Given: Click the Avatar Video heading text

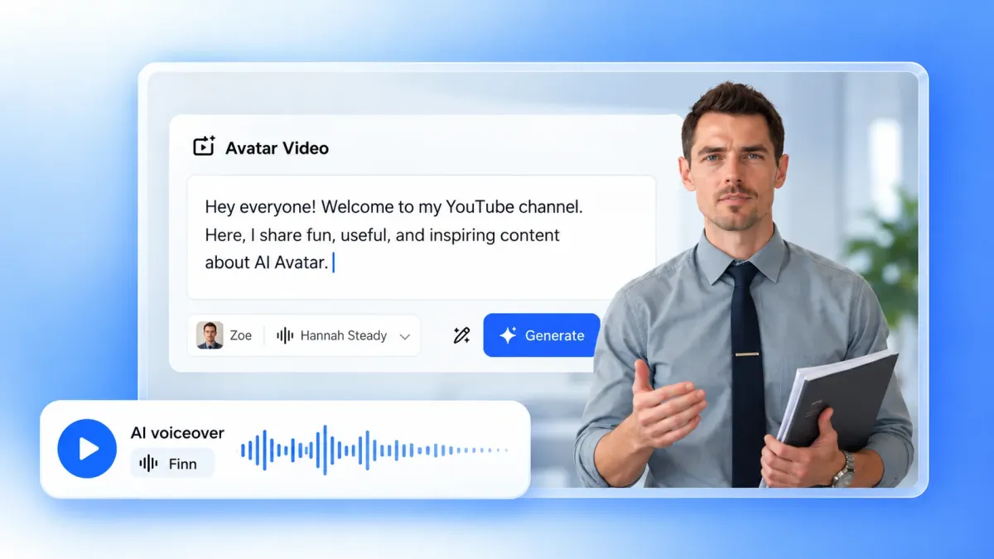Looking at the screenshot, I should tap(277, 148).
